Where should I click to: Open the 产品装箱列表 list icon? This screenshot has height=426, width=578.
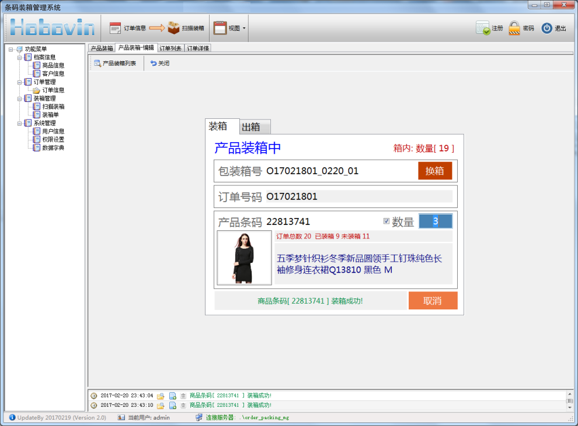click(x=98, y=63)
